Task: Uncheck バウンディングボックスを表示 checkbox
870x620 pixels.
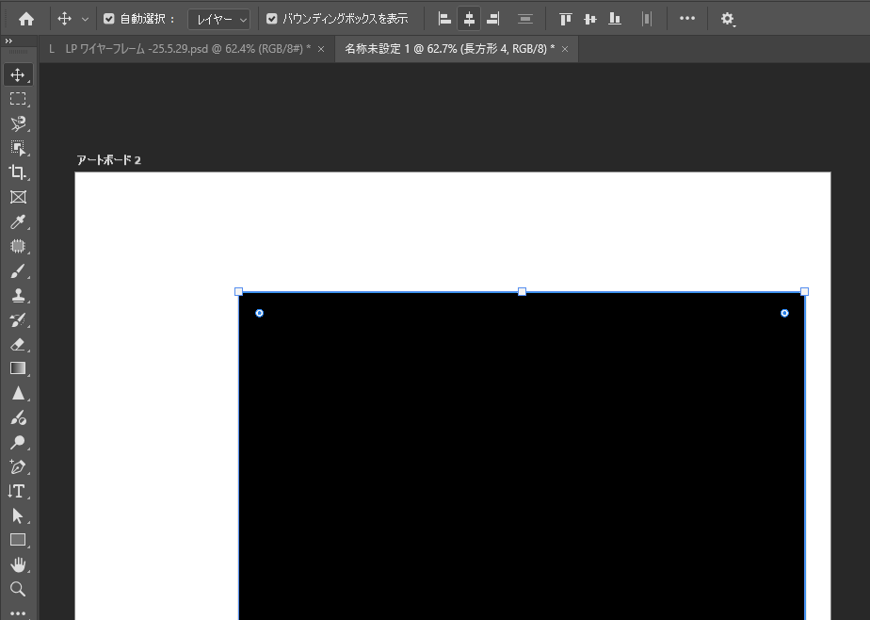Action: 272,19
